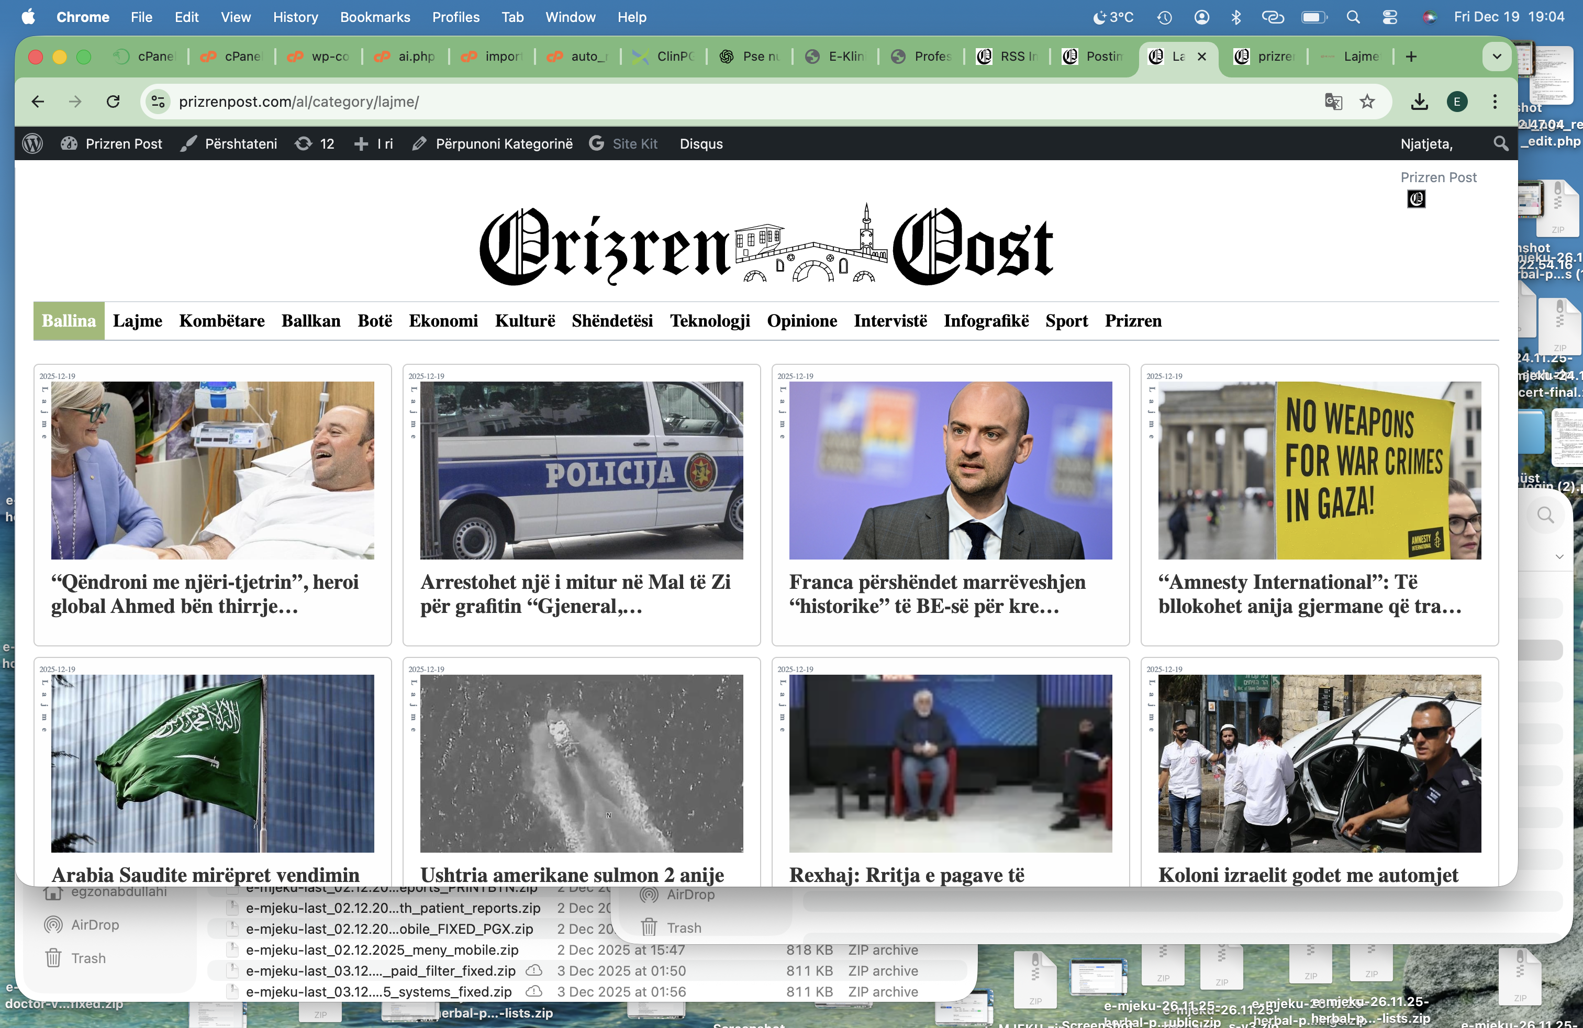Reload the page with refresh icon
Screen dimensions: 1583x1028
113,102
